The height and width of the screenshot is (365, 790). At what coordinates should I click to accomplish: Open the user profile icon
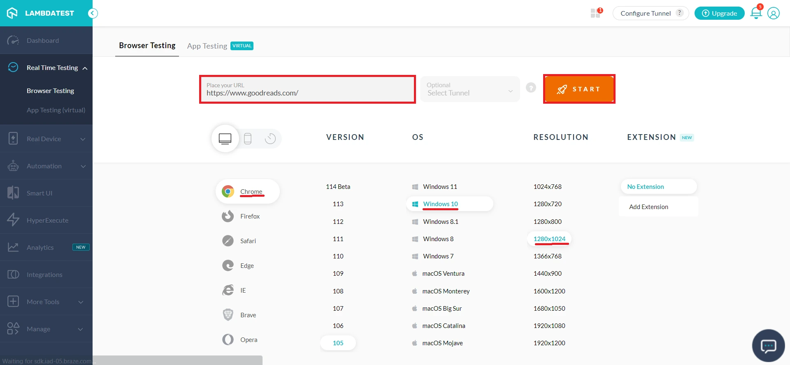tap(774, 13)
